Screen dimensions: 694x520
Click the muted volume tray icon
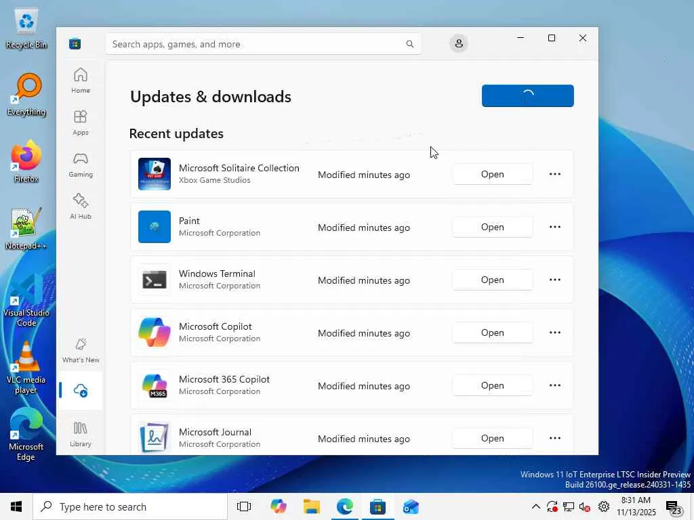point(585,506)
